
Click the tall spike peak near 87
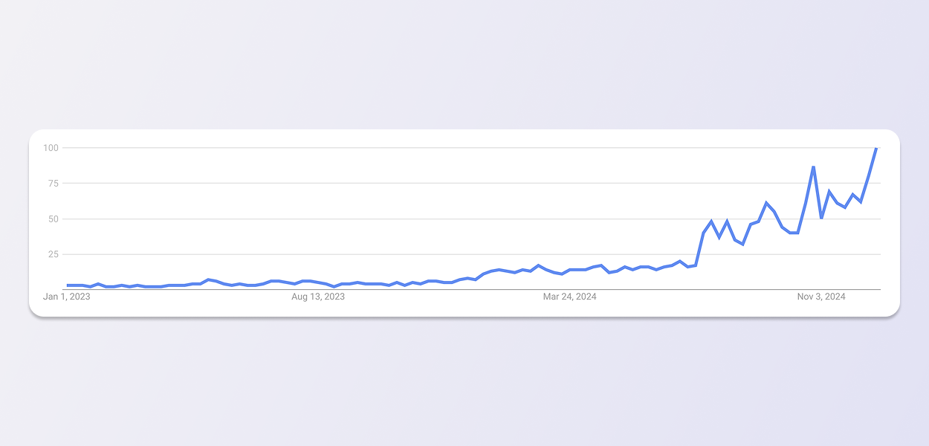coord(814,167)
